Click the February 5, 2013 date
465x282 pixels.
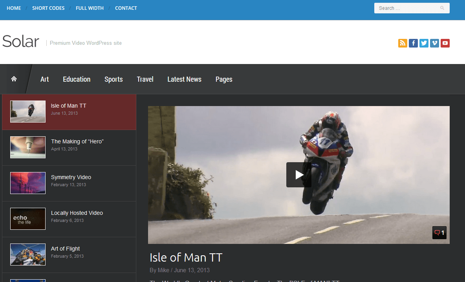pyautogui.click(x=67, y=256)
